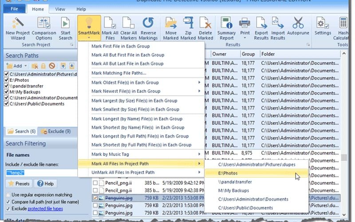
Task: Click the move path up icon
Action: point(63,66)
